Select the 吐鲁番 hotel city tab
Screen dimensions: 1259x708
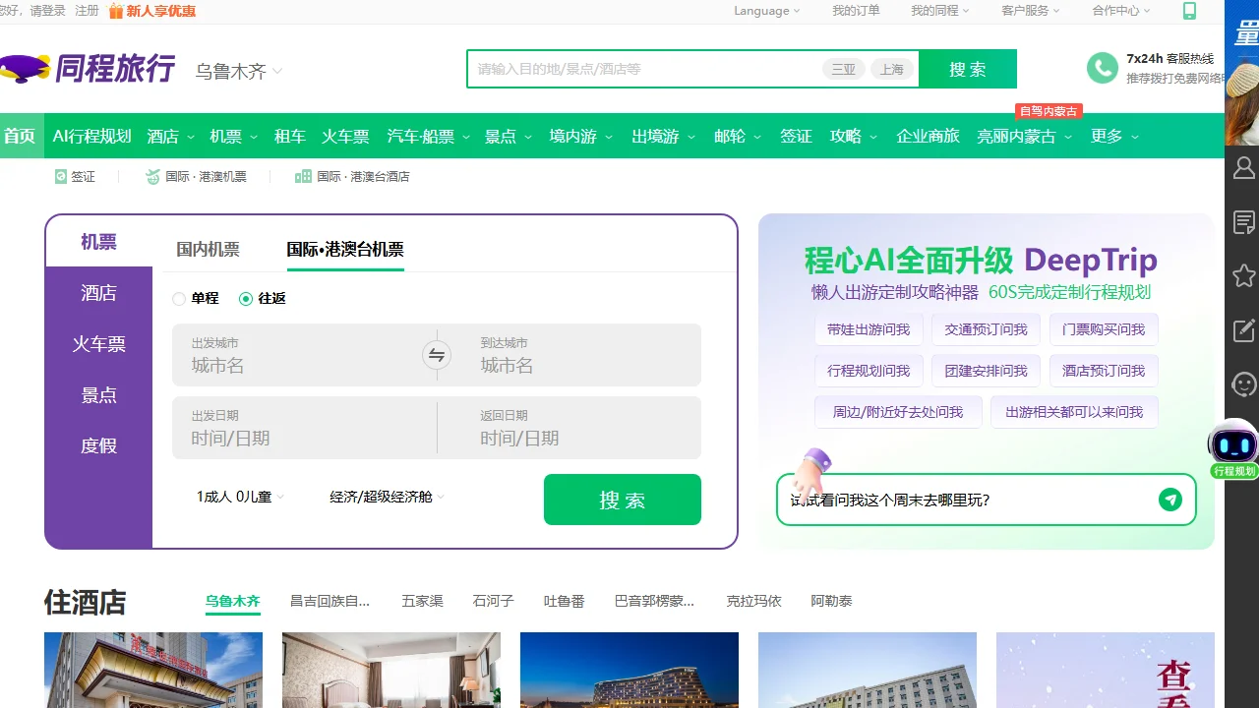(562, 601)
